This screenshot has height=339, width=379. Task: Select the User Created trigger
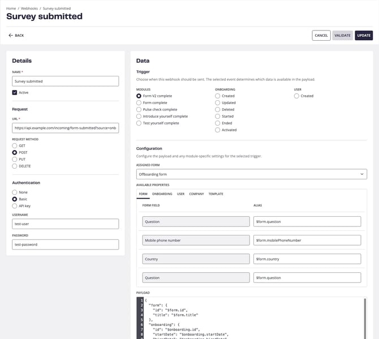pos(296,96)
